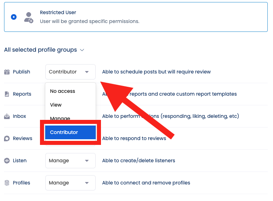Expand All selected profile groups chevron

coord(82,50)
